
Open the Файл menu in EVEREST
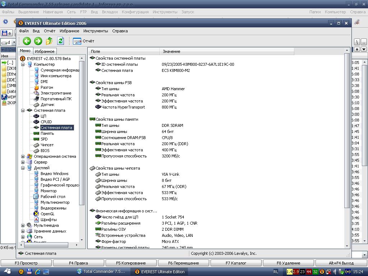[x=24, y=31]
